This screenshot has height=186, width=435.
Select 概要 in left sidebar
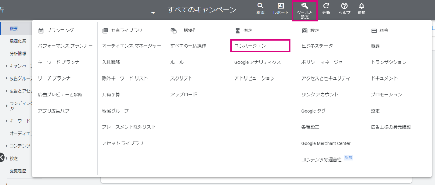tap(14, 29)
